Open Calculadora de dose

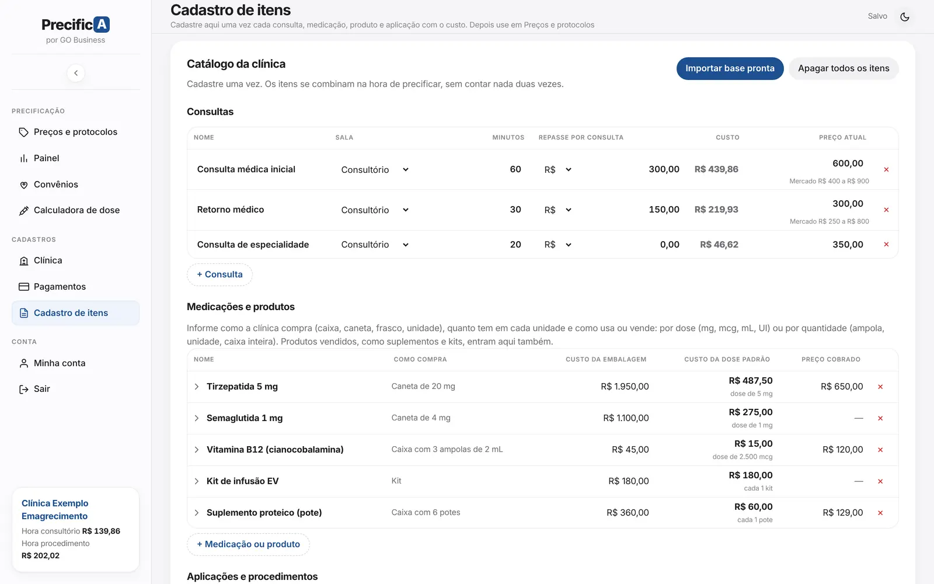click(75, 210)
